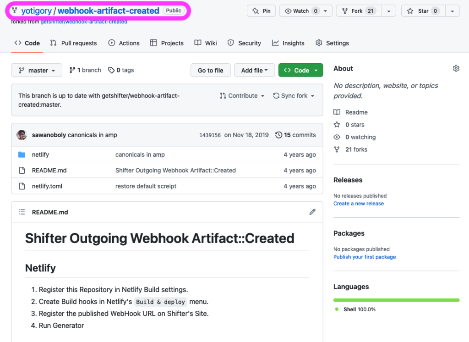Open the 15 commits history link

coord(295,135)
